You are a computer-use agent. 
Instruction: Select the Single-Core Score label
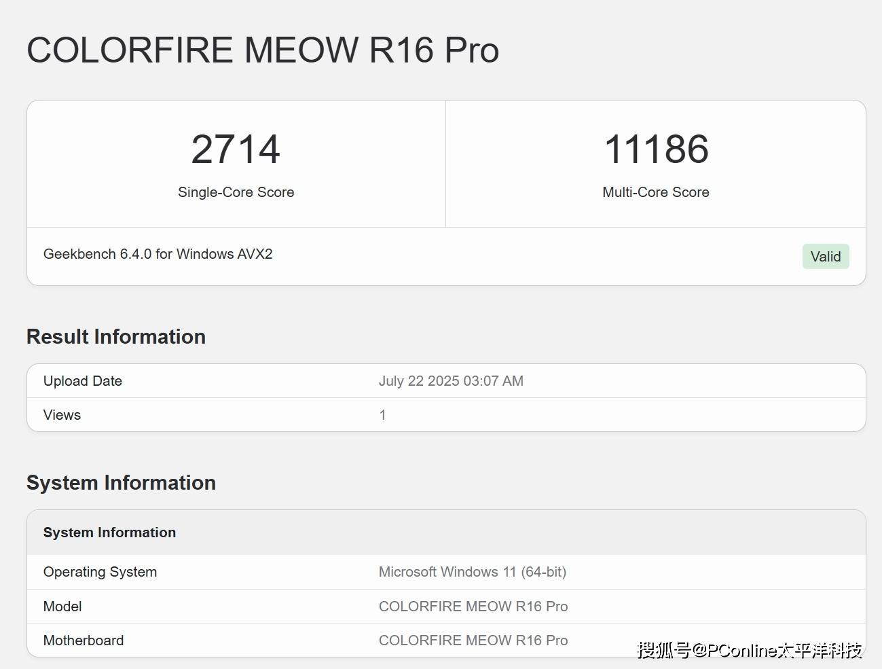pos(236,192)
